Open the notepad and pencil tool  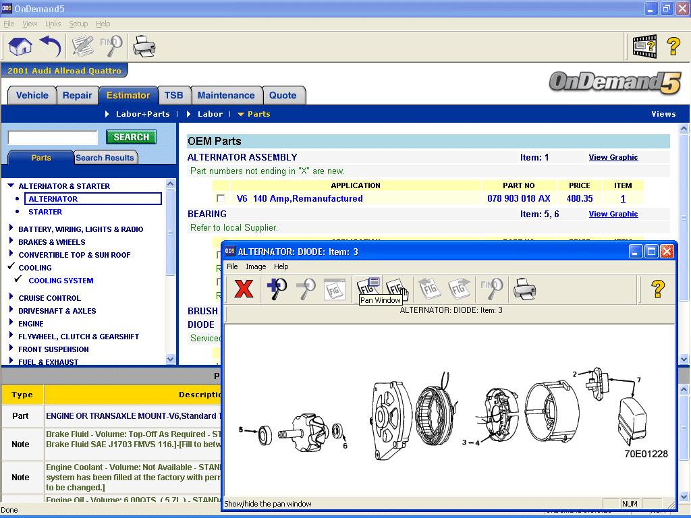83,47
